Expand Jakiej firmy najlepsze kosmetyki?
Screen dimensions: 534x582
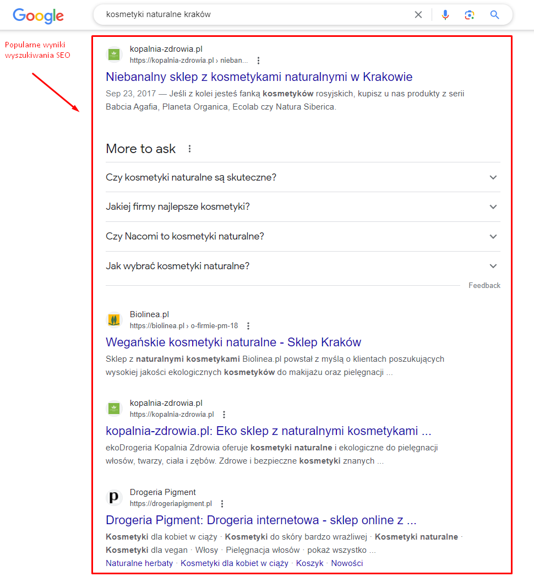[303, 206]
